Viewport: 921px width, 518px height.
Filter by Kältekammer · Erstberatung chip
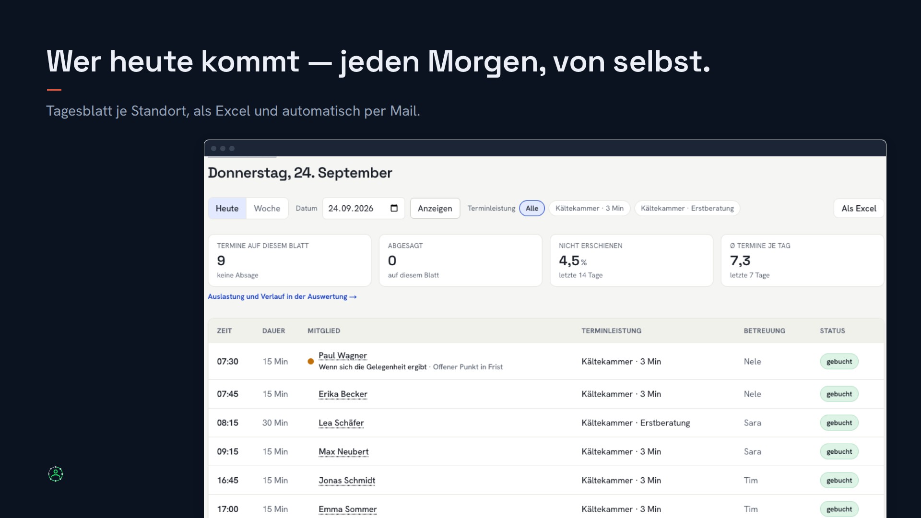[x=687, y=208]
